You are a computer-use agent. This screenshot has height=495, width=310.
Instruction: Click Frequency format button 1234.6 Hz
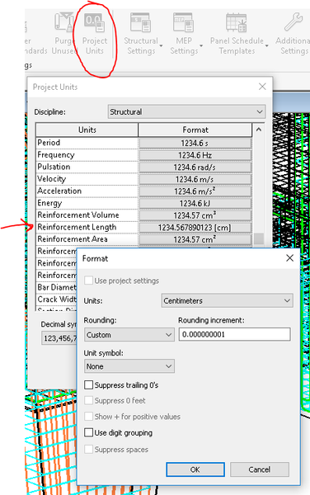click(x=195, y=155)
